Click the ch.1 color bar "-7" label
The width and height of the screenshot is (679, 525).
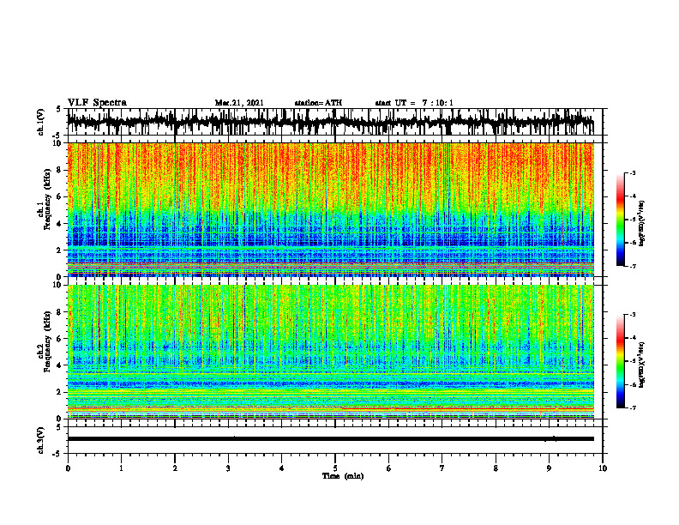pos(633,266)
